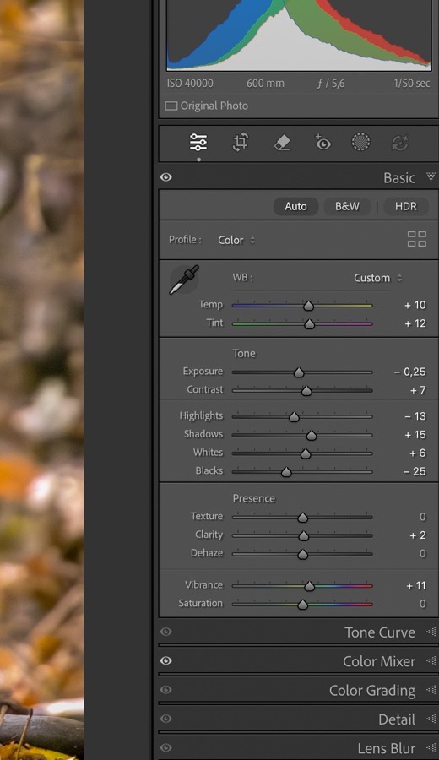Image resolution: width=439 pixels, height=760 pixels.
Task: Expand the Color Mixer panel
Action: (x=431, y=661)
